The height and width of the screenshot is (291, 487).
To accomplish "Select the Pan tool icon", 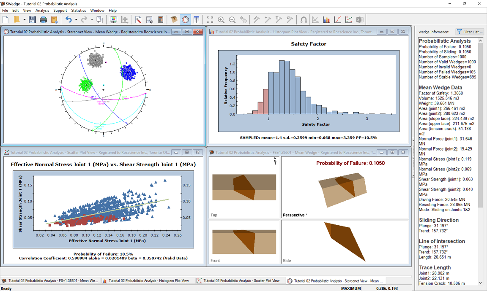I will [243, 19].
